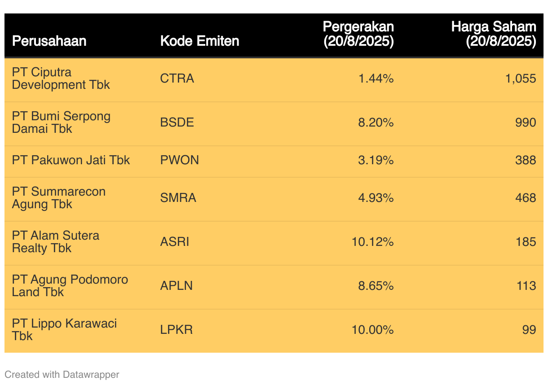Select the 1,055 share price value
This screenshot has height=385, width=548.
[521, 79]
